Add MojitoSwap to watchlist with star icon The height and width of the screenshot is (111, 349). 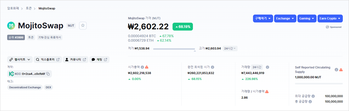click(83, 26)
